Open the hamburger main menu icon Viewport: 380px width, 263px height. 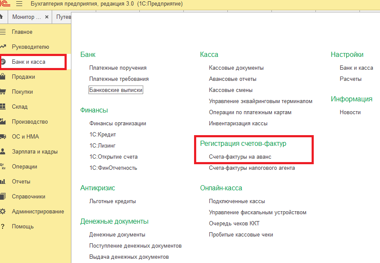(19, 4)
